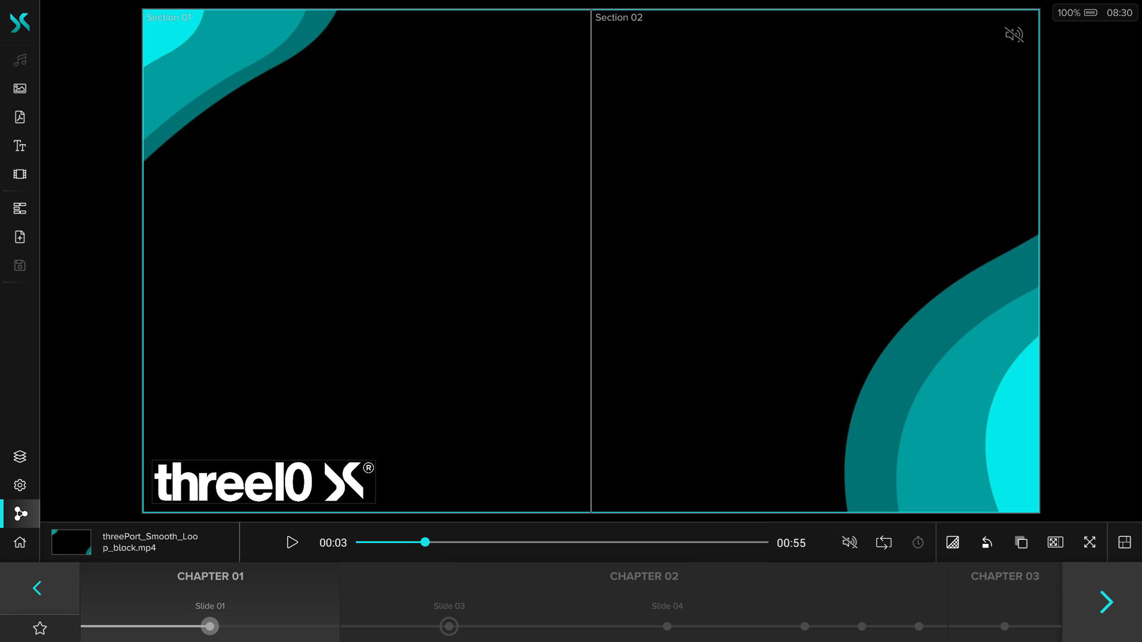Viewport: 1142px width, 642px height.
Task: Select the CHAPTER 02 tab
Action: point(644,576)
